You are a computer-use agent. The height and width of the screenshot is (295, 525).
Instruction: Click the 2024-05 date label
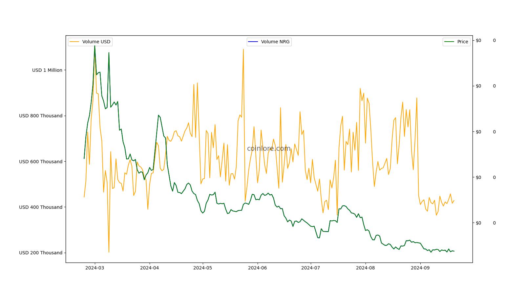tap(203, 267)
